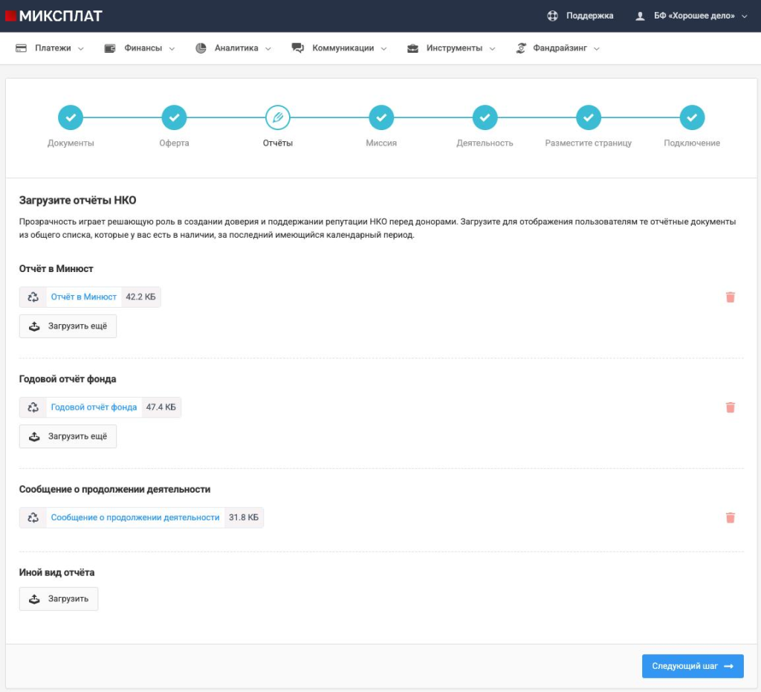Viewport: 761px width, 692px height.
Task: Expand the БФ «Хорошее дело» account menu
Action: 691,16
